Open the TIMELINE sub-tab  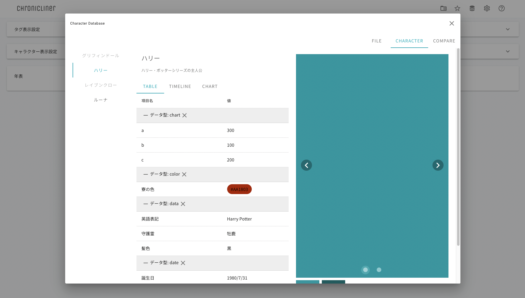point(180,86)
